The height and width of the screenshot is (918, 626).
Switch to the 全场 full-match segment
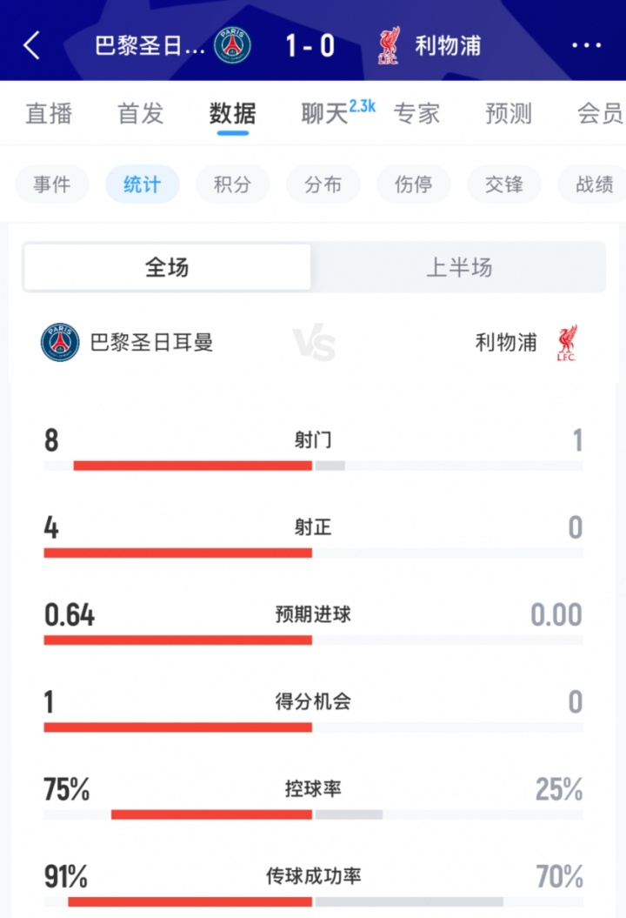[x=167, y=267]
